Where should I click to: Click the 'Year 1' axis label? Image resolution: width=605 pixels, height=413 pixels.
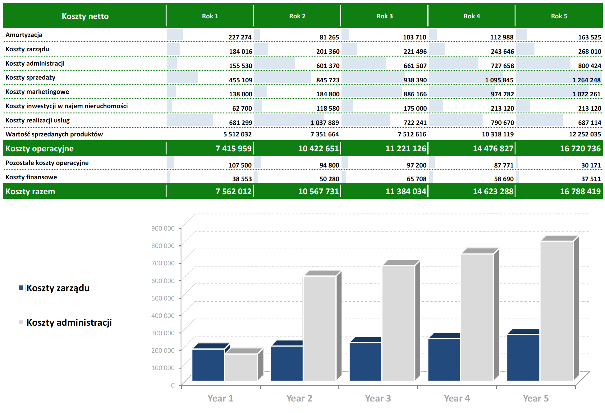coord(220,398)
